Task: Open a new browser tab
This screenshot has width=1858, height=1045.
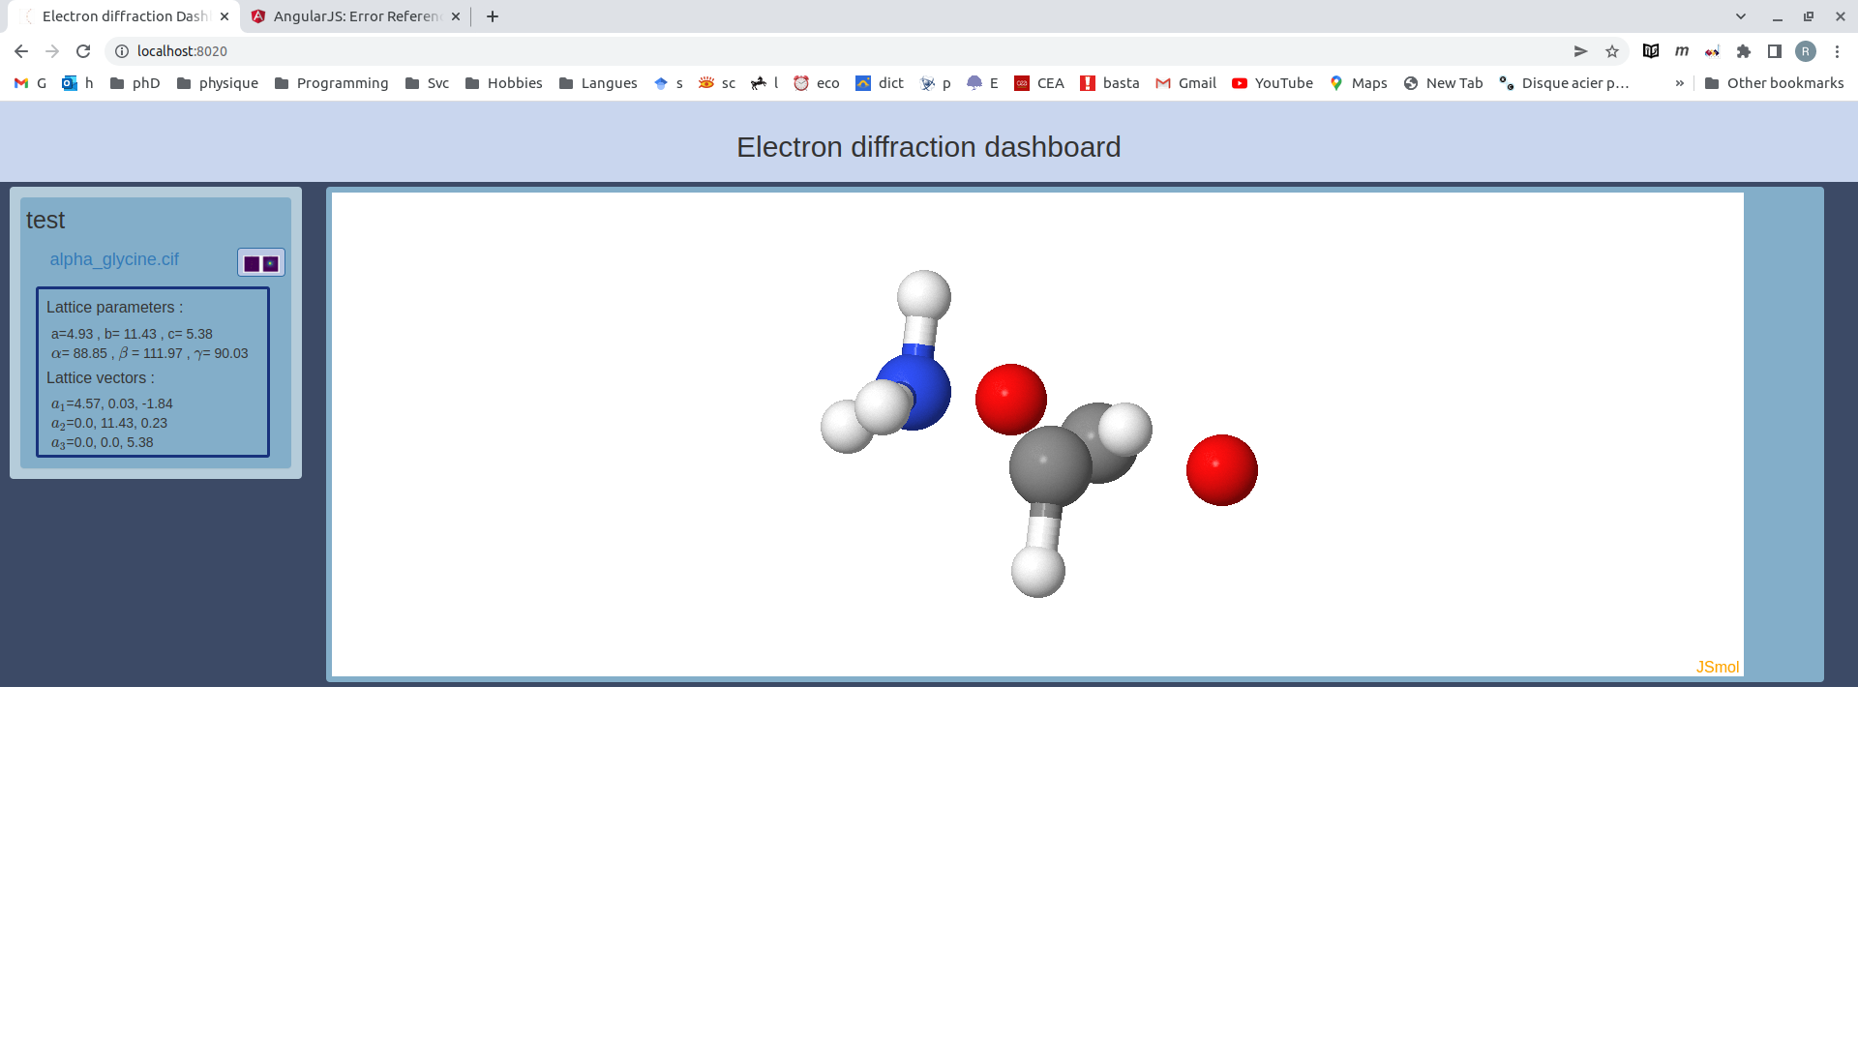Action: (x=493, y=16)
